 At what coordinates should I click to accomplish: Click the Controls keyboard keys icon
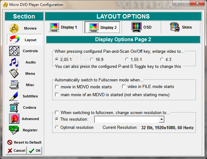[x=14, y=51]
